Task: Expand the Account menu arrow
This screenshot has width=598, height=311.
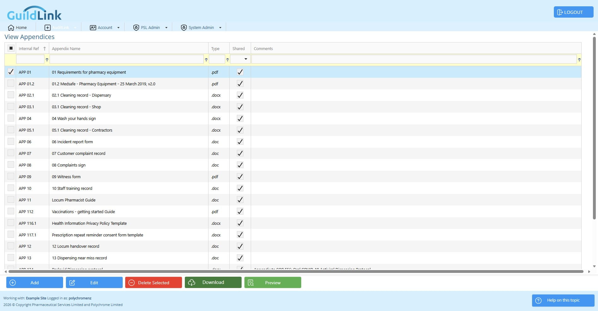Action: [x=119, y=28]
